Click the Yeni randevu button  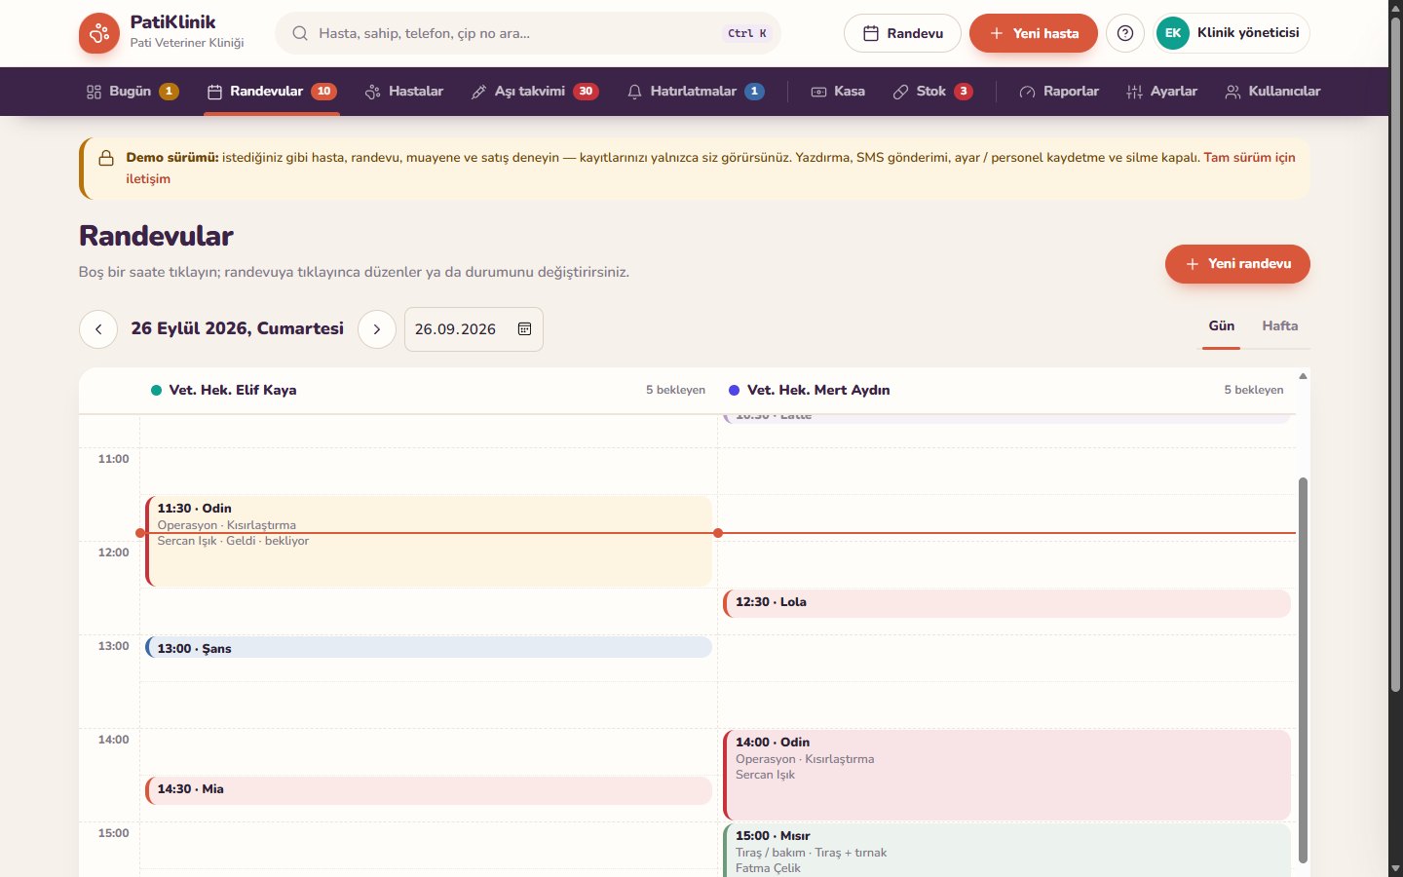1237,264
